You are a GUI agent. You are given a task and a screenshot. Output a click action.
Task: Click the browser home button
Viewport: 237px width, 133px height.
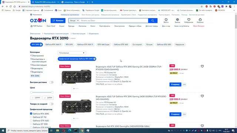pos(14,7)
